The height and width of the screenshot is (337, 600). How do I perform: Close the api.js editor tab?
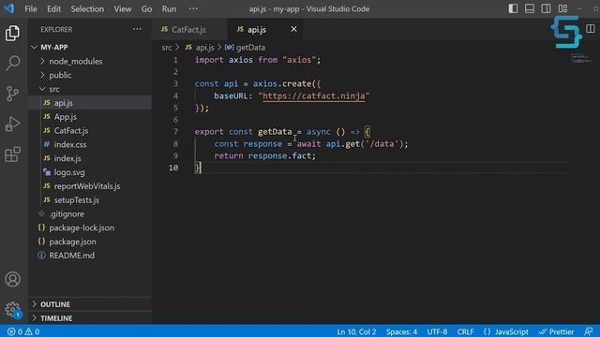click(293, 29)
